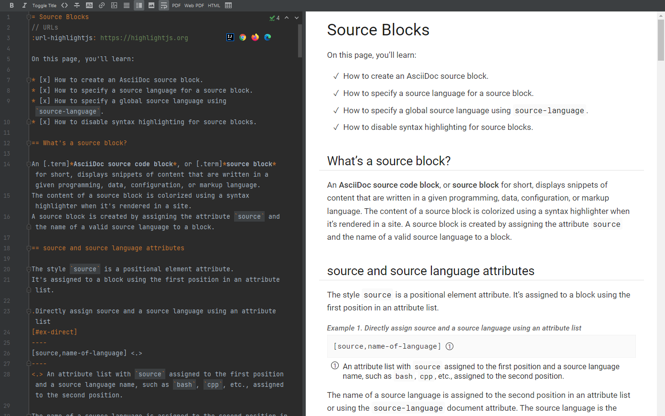This screenshot has height=416, width=665.
Task: Toggle bold formatting in the toolbar
Action: tap(11, 5)
